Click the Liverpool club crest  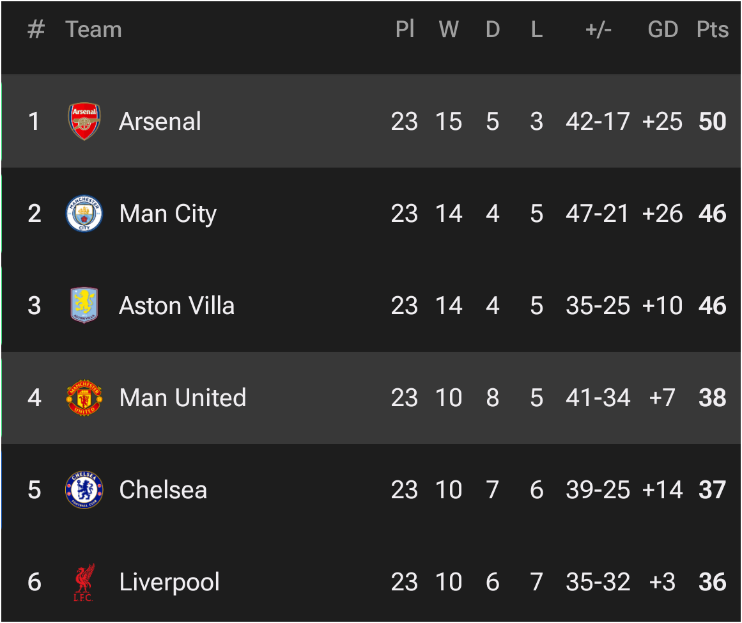point(83,582)
